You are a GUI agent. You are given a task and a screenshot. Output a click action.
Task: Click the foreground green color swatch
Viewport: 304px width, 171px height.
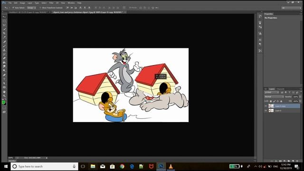(x=3, y=103)
